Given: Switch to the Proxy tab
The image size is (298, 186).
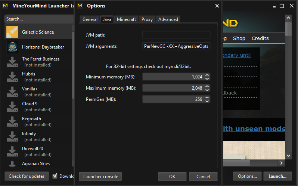Looking at the screenshot, I should click(x=147, y=19).
